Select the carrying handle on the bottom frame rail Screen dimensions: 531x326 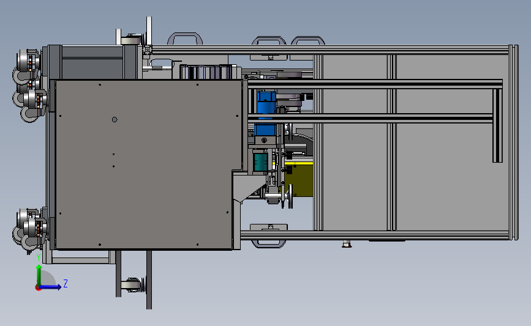[269, 243]
